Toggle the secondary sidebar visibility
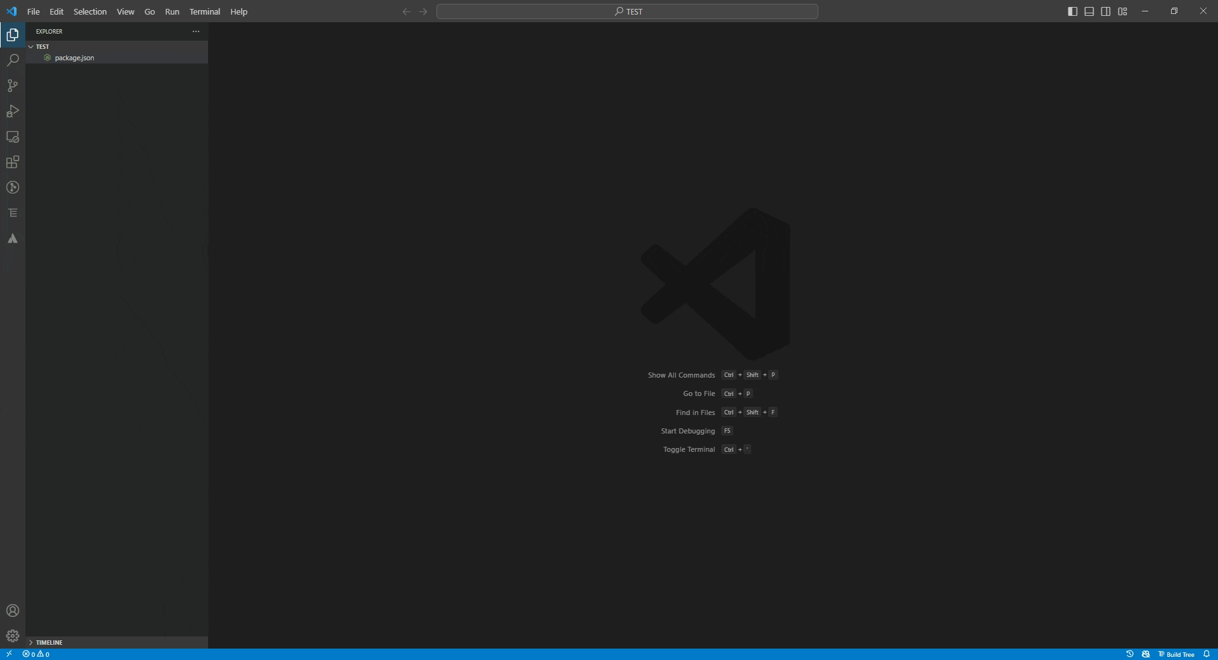Screen dimensions: 1218x660 [1106, 11]
